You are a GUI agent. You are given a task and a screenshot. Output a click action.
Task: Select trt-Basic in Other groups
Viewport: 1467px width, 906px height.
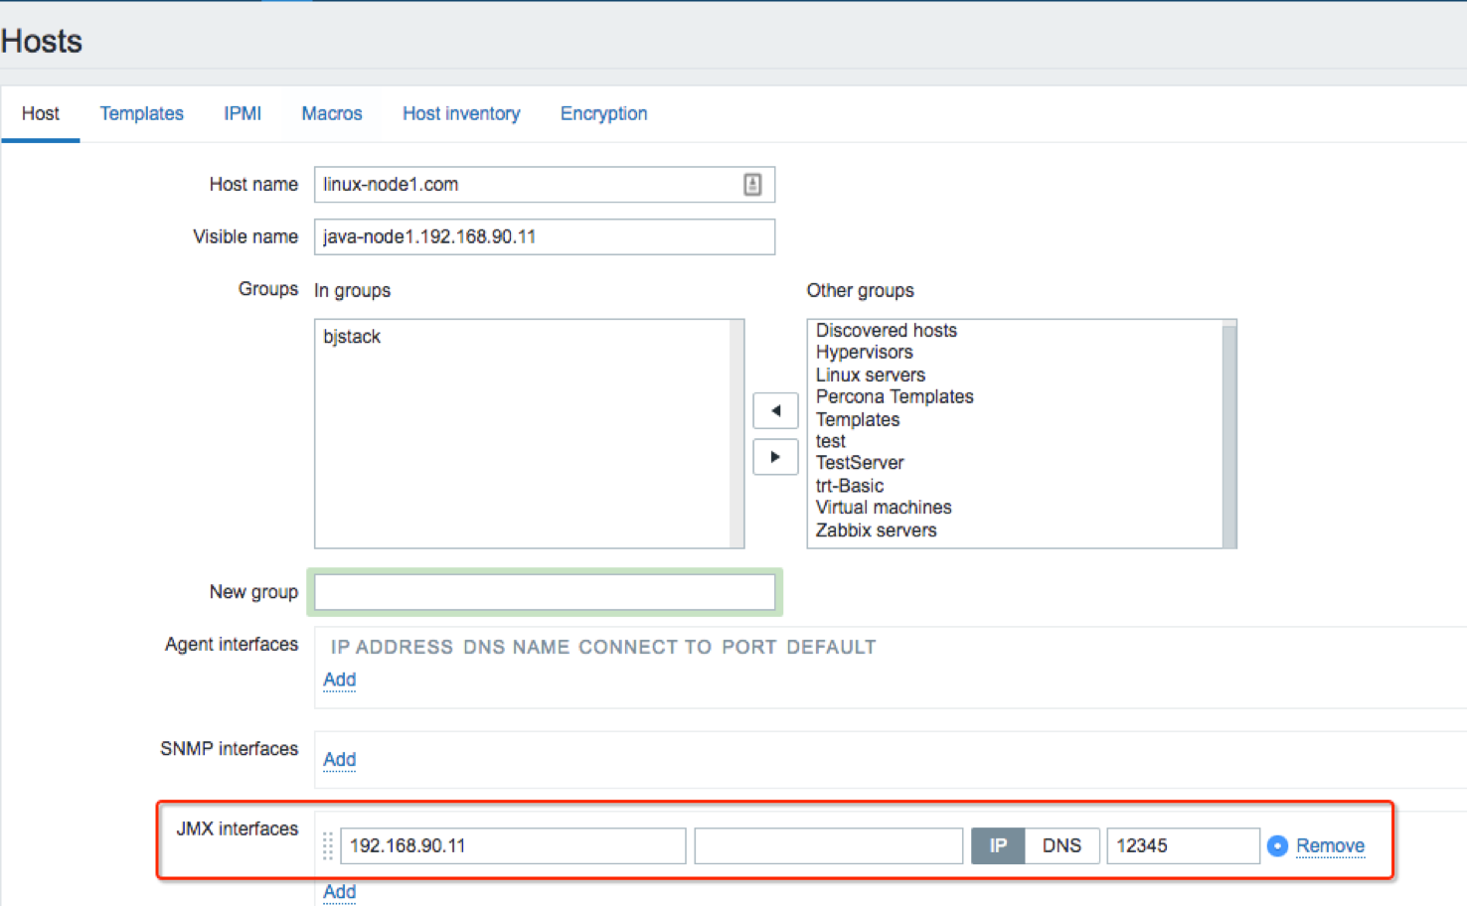(x=849, y=486)
